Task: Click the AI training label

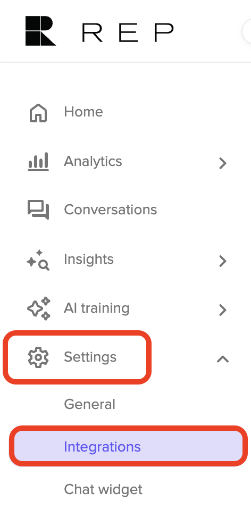Action: 96,308
